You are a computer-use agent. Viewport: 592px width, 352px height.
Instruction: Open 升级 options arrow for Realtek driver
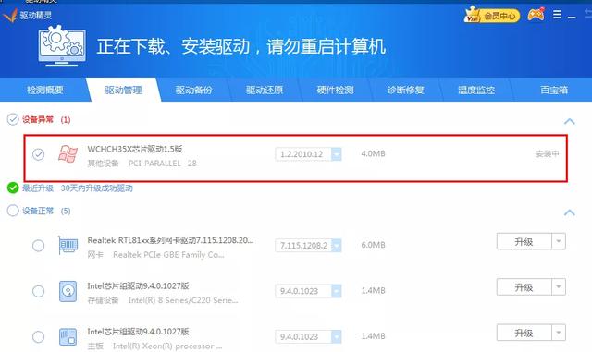click(x=559, y=241)
